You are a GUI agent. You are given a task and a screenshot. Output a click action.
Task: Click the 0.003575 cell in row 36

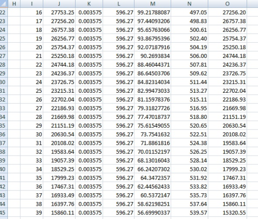point(89,134)
